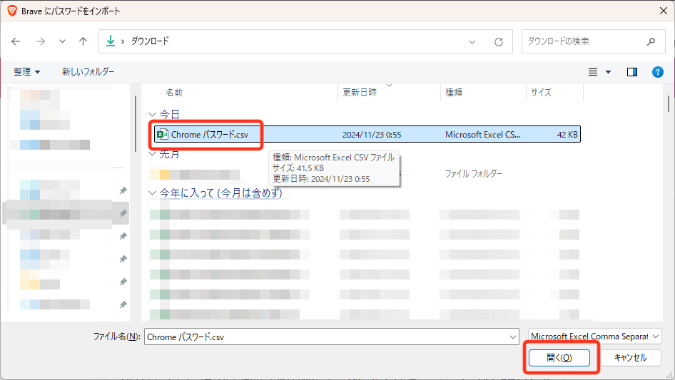Open the view options dropdown arrow
675x380 pixels.
[x=608, y=72]
